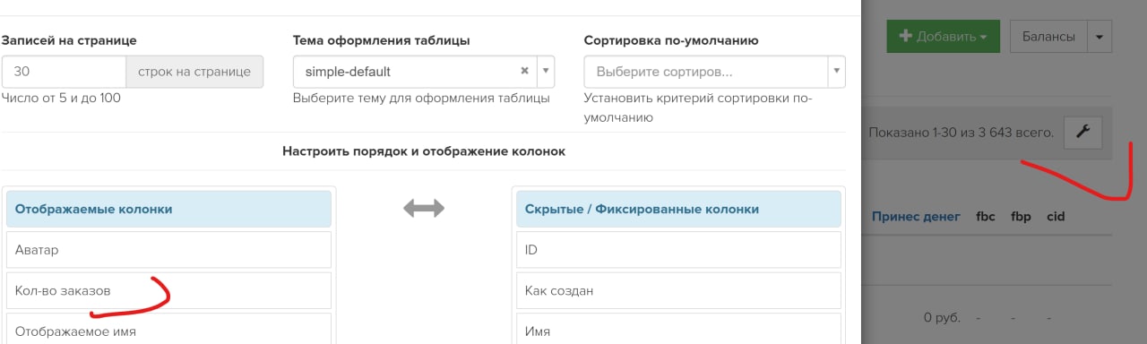Image resolution: width=1147 pixels, height=344 pixels.
Task: Select the Имя hidden column item
Action: [x=678, y=330]
